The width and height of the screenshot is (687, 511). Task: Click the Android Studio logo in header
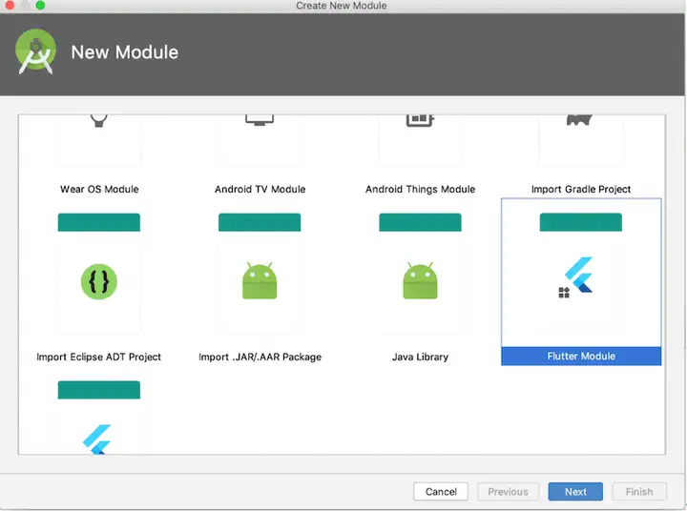pyautogui.click(x=35, y=51)
